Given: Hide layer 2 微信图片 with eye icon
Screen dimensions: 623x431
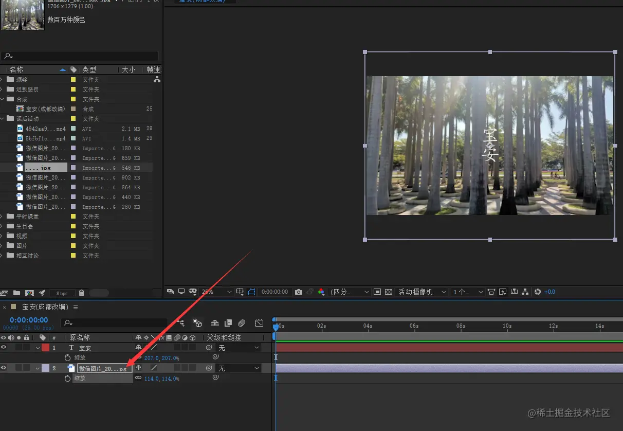Looking at the screenshot, I should point(4,368).
